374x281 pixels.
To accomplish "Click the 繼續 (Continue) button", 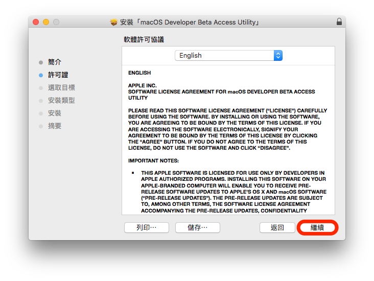I will click(317, 227).
